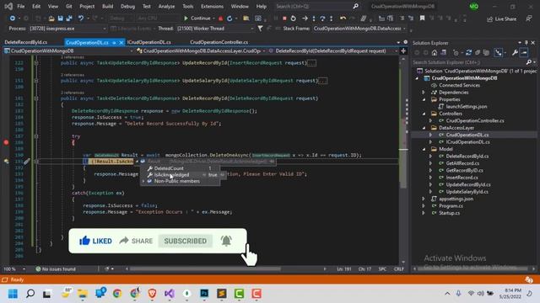Open the Thread dropdown Worker Thread
Image resolution: width=540 pixels, height=303 pixels.
(215, 29)
